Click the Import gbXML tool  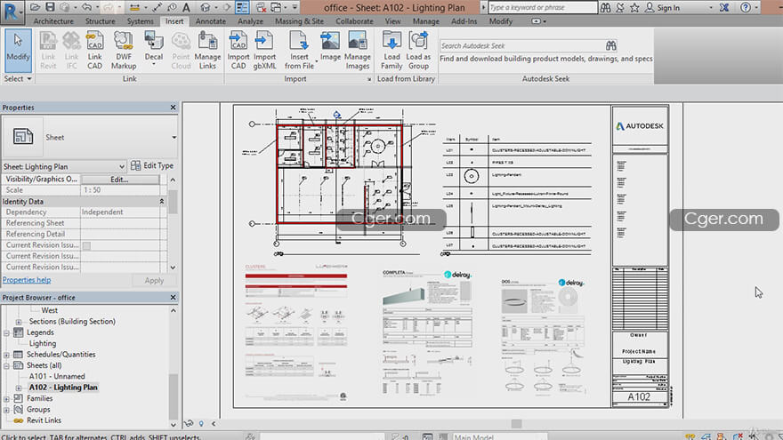(x=264, y=51)
